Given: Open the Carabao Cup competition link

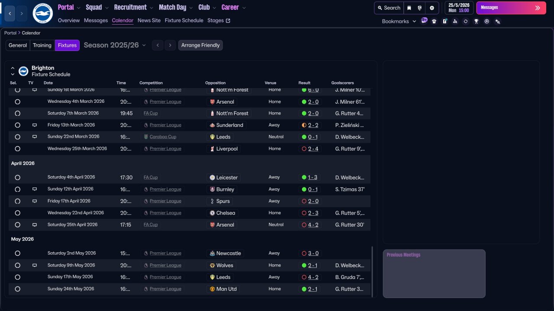Looking at the screenshot, I should [x=163, y=137].
